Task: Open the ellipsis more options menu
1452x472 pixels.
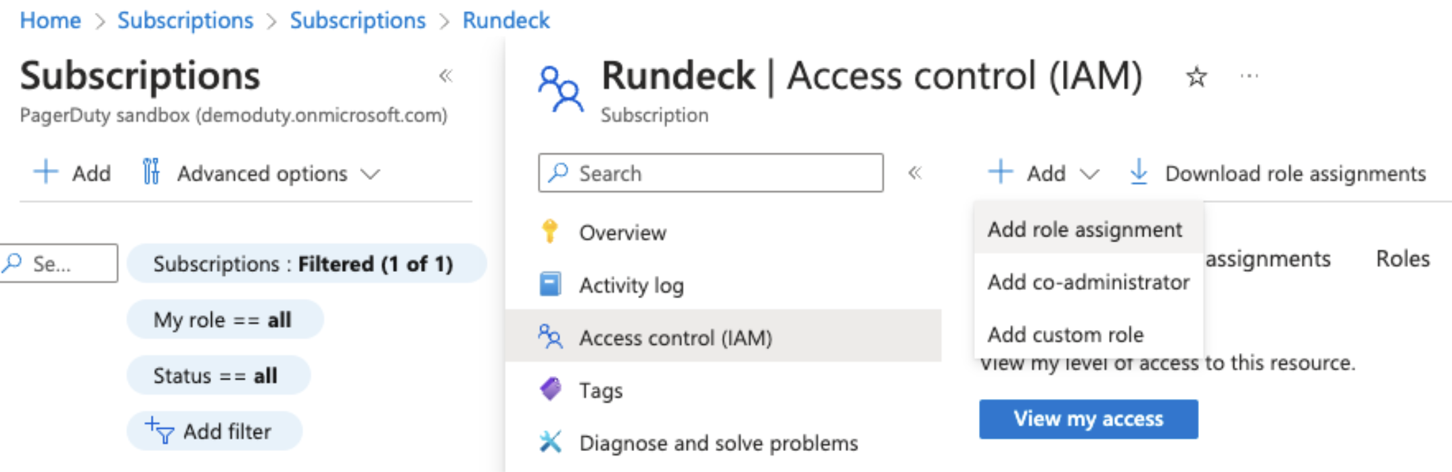Action: tap(1249, 76)
